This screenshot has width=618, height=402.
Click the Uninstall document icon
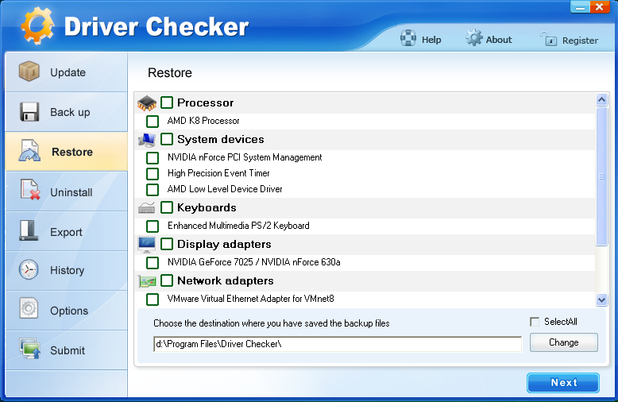pyautogui.click(x=30, y=190)
